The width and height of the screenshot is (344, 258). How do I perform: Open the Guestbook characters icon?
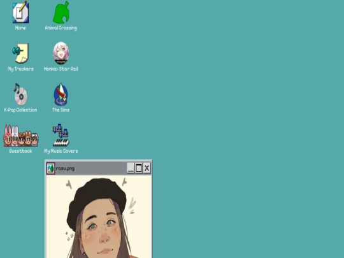coord(20,135)
